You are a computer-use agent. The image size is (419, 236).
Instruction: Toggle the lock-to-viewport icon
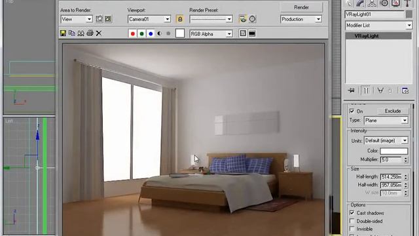[x=180, y=19]
